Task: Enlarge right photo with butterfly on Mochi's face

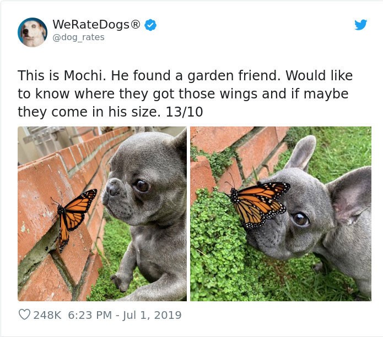Action: pyautogui.click(x=280, y=214)
